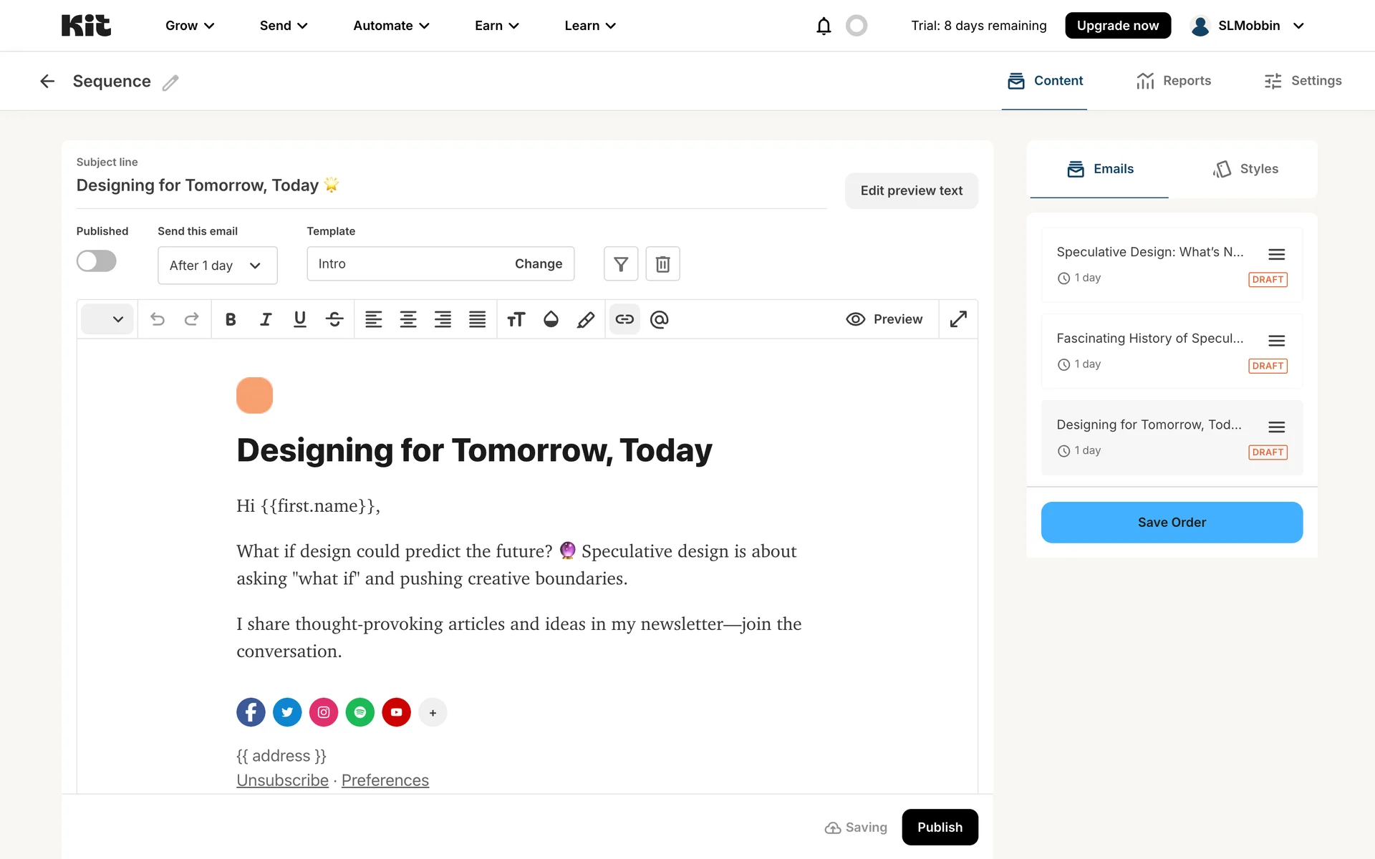Switch to the Styles tab
The width and height of the screenshot is (1375, 859).
point(1245,169)
